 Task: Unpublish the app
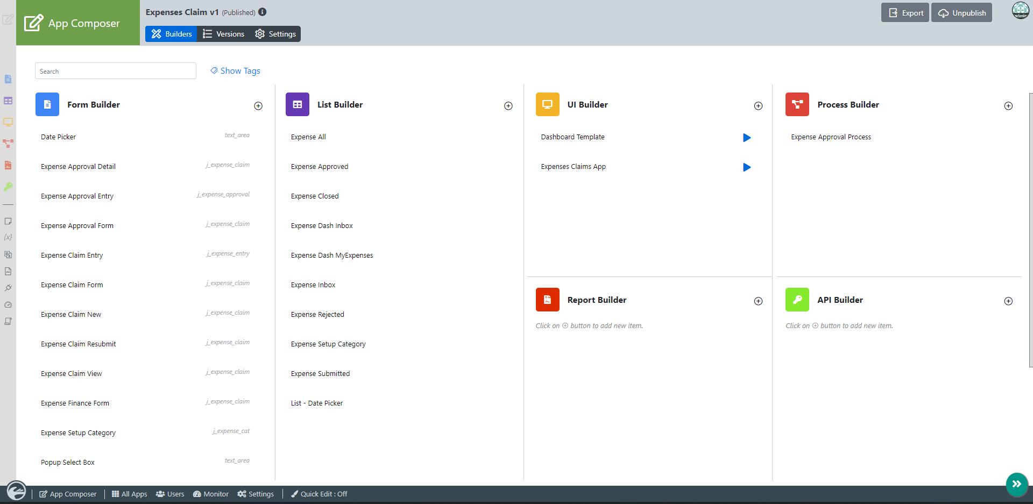(x=961, y=13)
